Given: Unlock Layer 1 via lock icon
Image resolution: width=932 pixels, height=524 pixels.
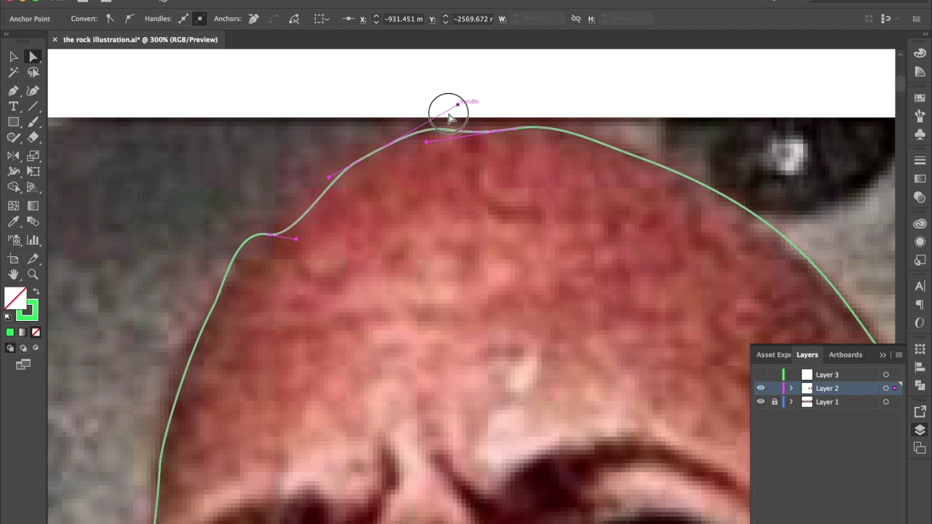Looking at the screenshot, I should click(x=774, y=402).
